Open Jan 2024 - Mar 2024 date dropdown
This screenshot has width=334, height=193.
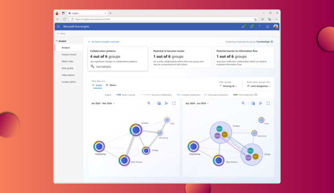(x=103, y=103)
